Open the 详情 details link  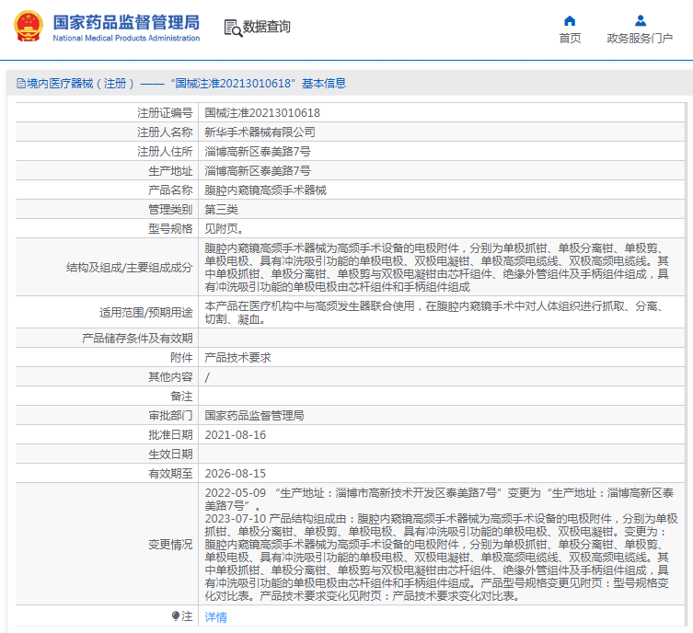coord(215,616)
